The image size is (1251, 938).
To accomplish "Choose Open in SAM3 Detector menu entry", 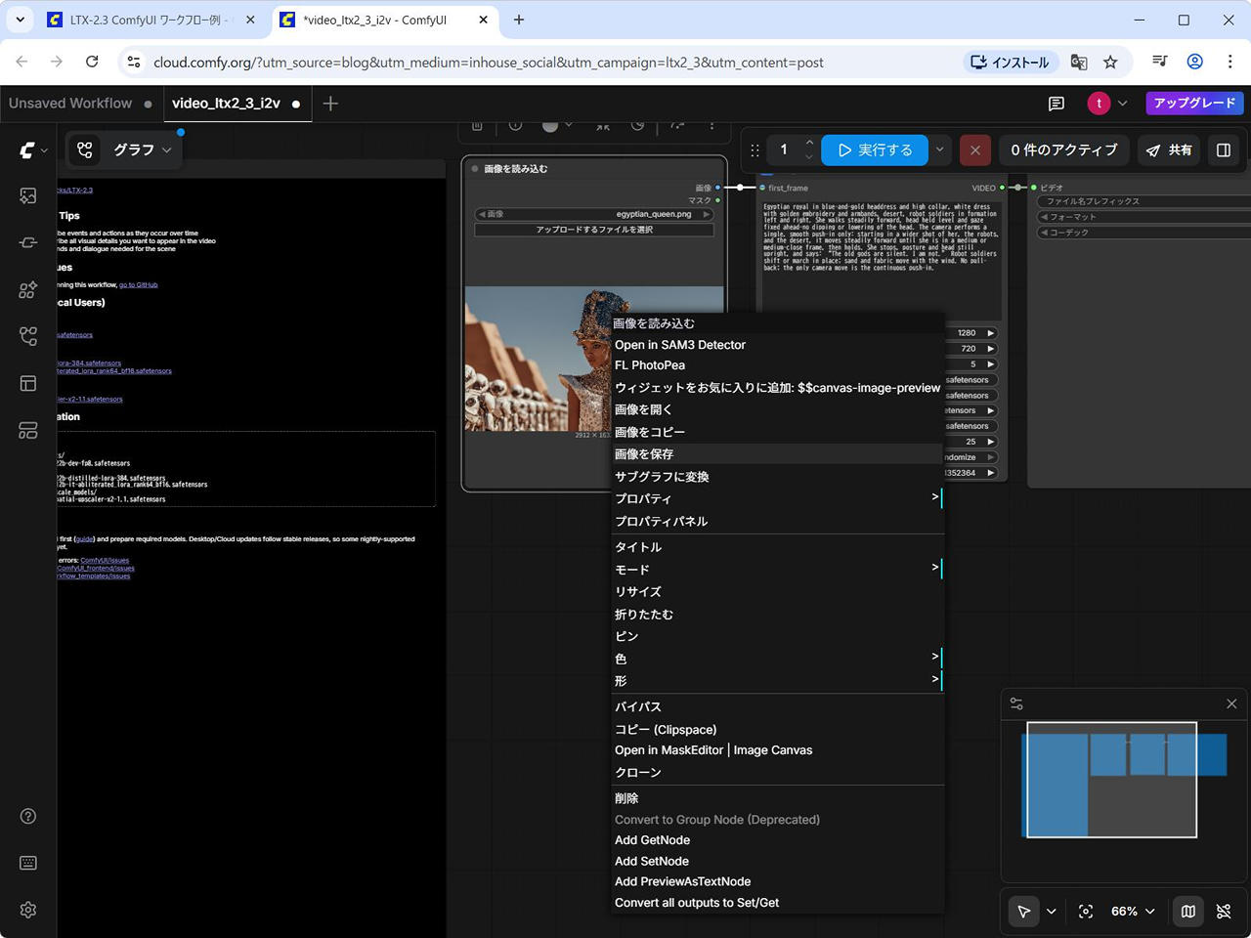I will coord(680,345).
